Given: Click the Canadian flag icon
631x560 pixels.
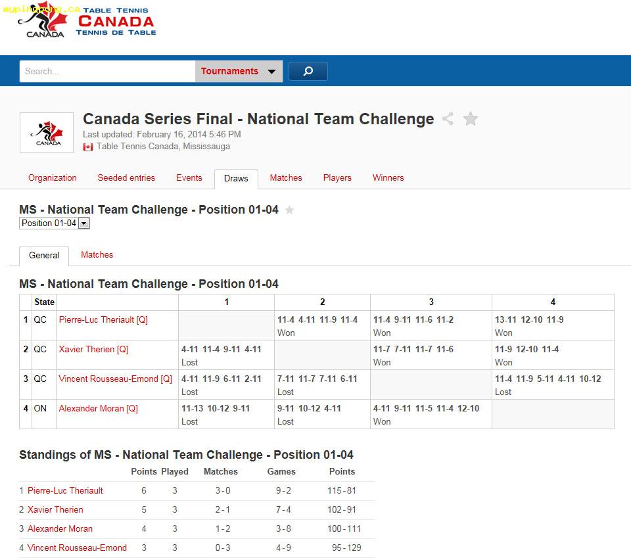Looking at the screenshot, I should 87,147.
